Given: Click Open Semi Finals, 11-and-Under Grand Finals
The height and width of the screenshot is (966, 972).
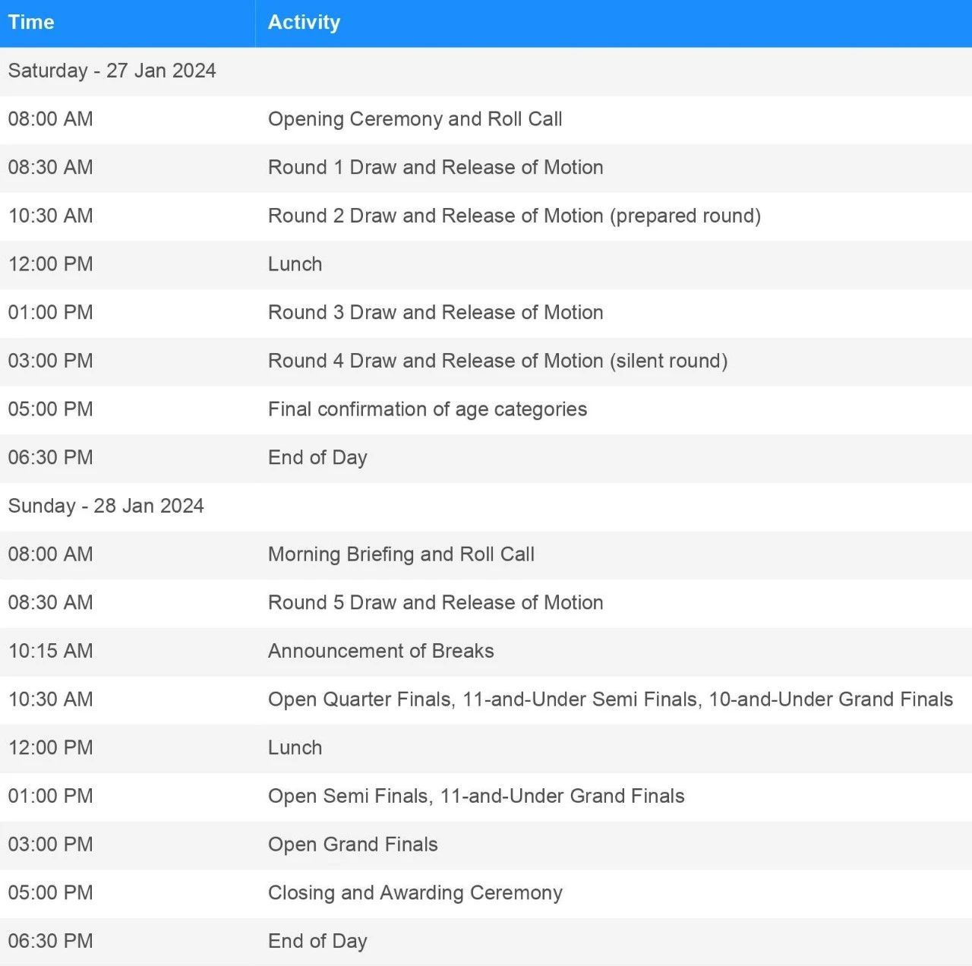Looking at the screenshot, I should tap(476, 796).
